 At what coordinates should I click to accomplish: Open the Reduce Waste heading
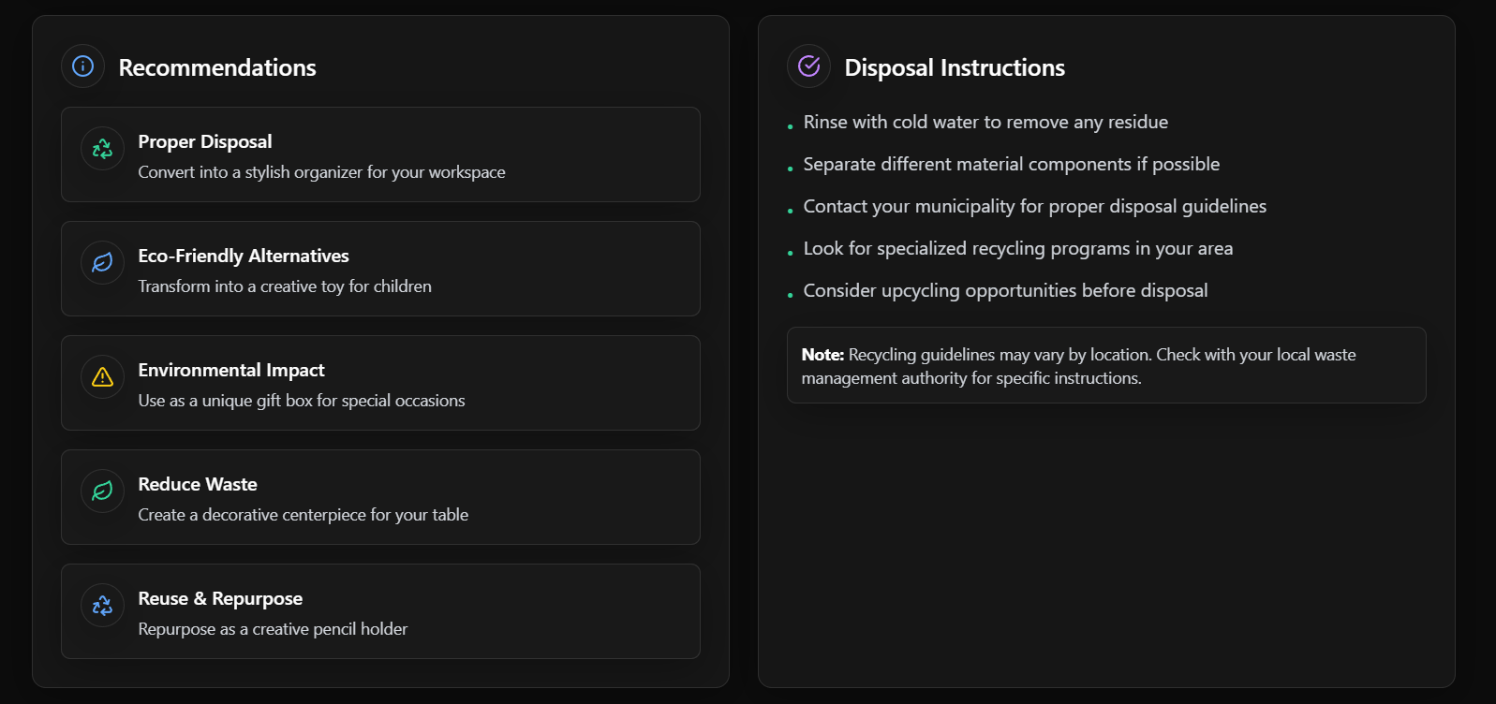pos(198,484)
